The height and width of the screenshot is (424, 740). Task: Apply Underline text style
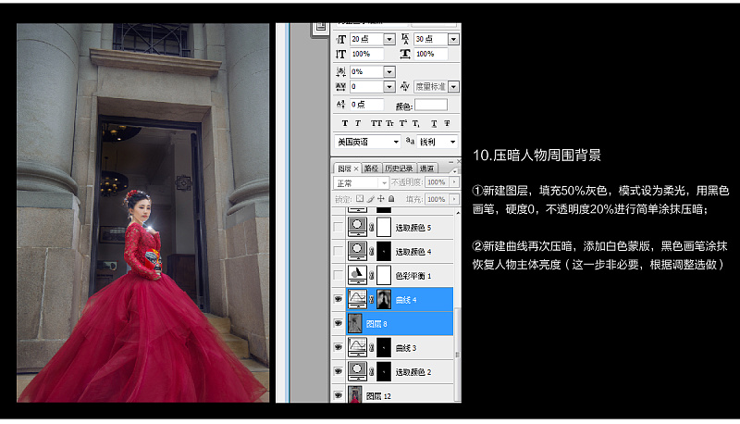[x=434, y=124]
